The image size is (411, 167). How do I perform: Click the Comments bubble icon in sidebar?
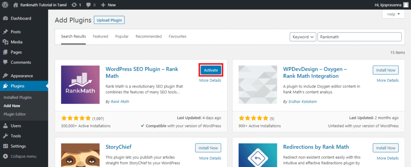[5, 62]
